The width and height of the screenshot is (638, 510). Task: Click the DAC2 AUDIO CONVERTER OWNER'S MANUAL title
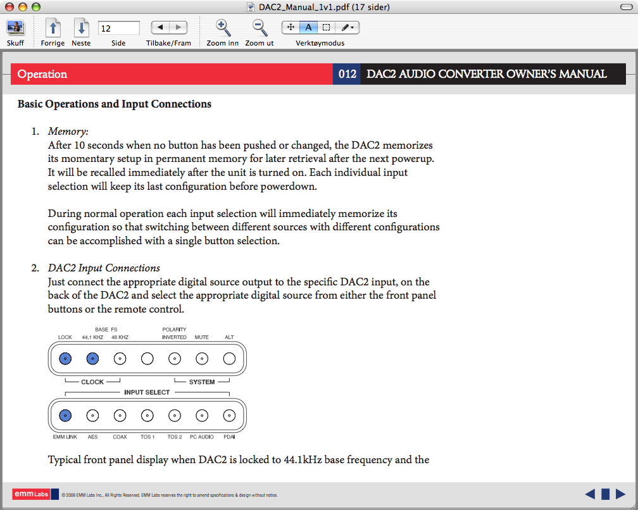click(x=486, y=74)
